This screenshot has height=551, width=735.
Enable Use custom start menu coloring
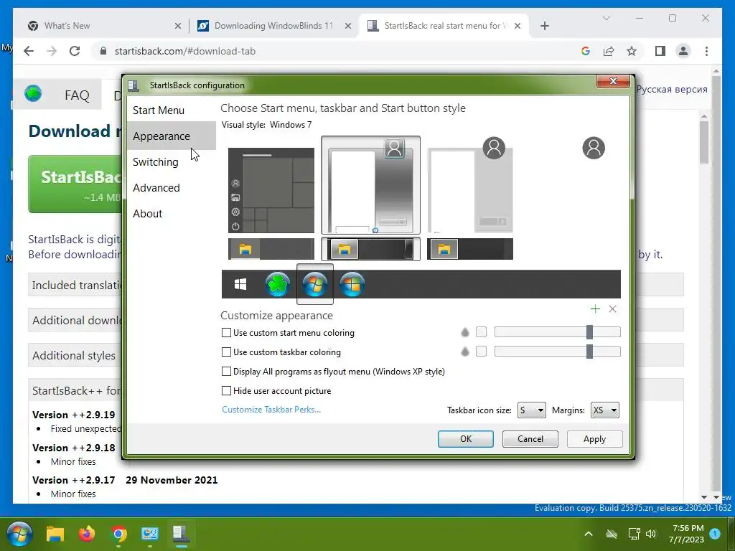point(226,333)
